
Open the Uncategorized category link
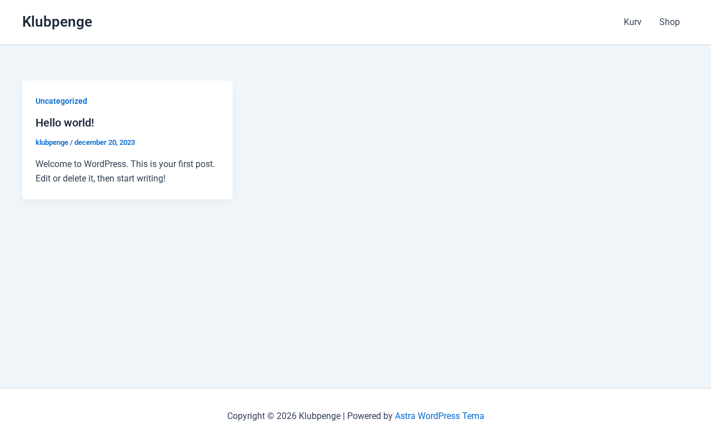pos(61,101)
